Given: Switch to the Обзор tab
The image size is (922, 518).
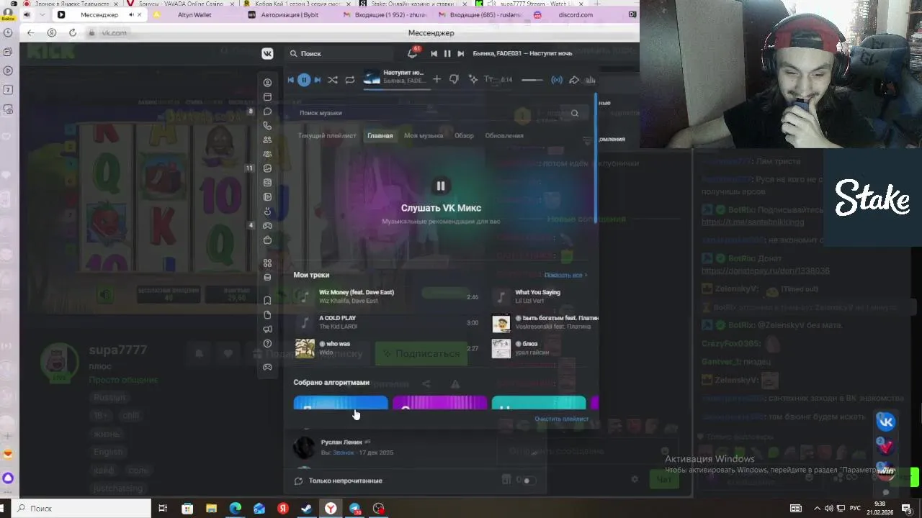Looking at the screenshot, I should (464, 135).
